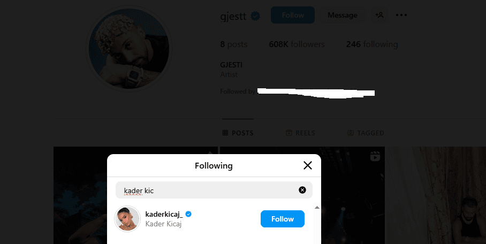Image resolution: width=486 pixels, height=244 pixels.
Task: Click kaderkicaj_ verified badge icon
Action: (188, 214)
